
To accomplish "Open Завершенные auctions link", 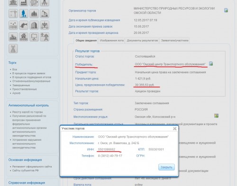I will tap(21, 85).
